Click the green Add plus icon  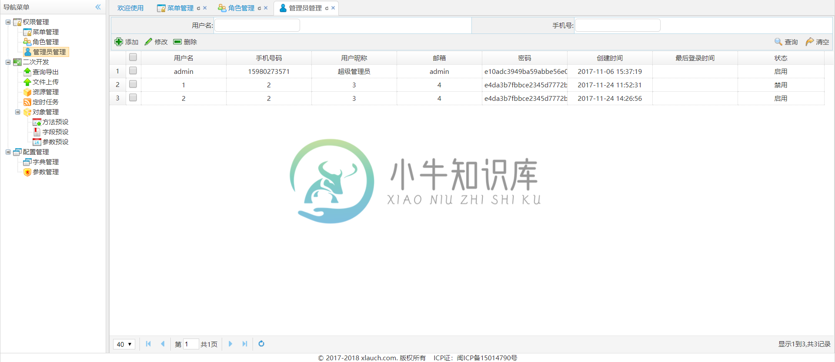point(119,42)
